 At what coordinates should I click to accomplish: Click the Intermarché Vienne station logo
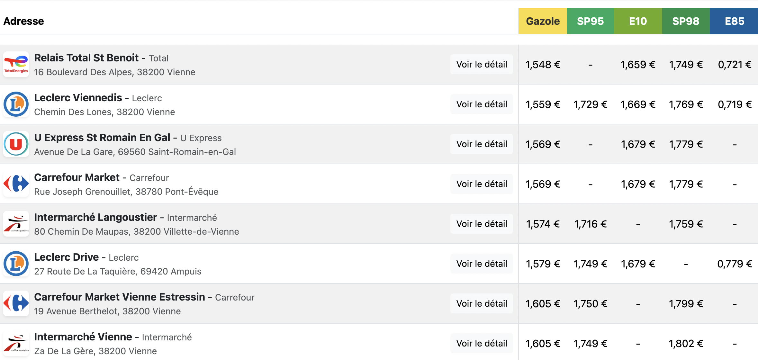[16, 343]
